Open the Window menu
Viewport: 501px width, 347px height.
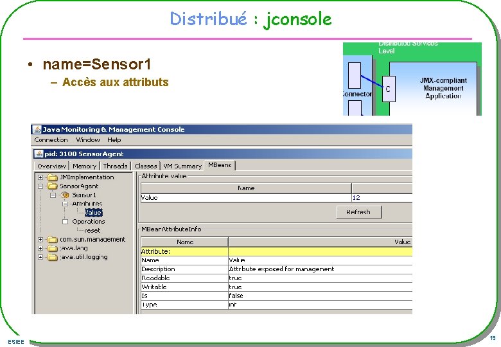pos(88,140)
